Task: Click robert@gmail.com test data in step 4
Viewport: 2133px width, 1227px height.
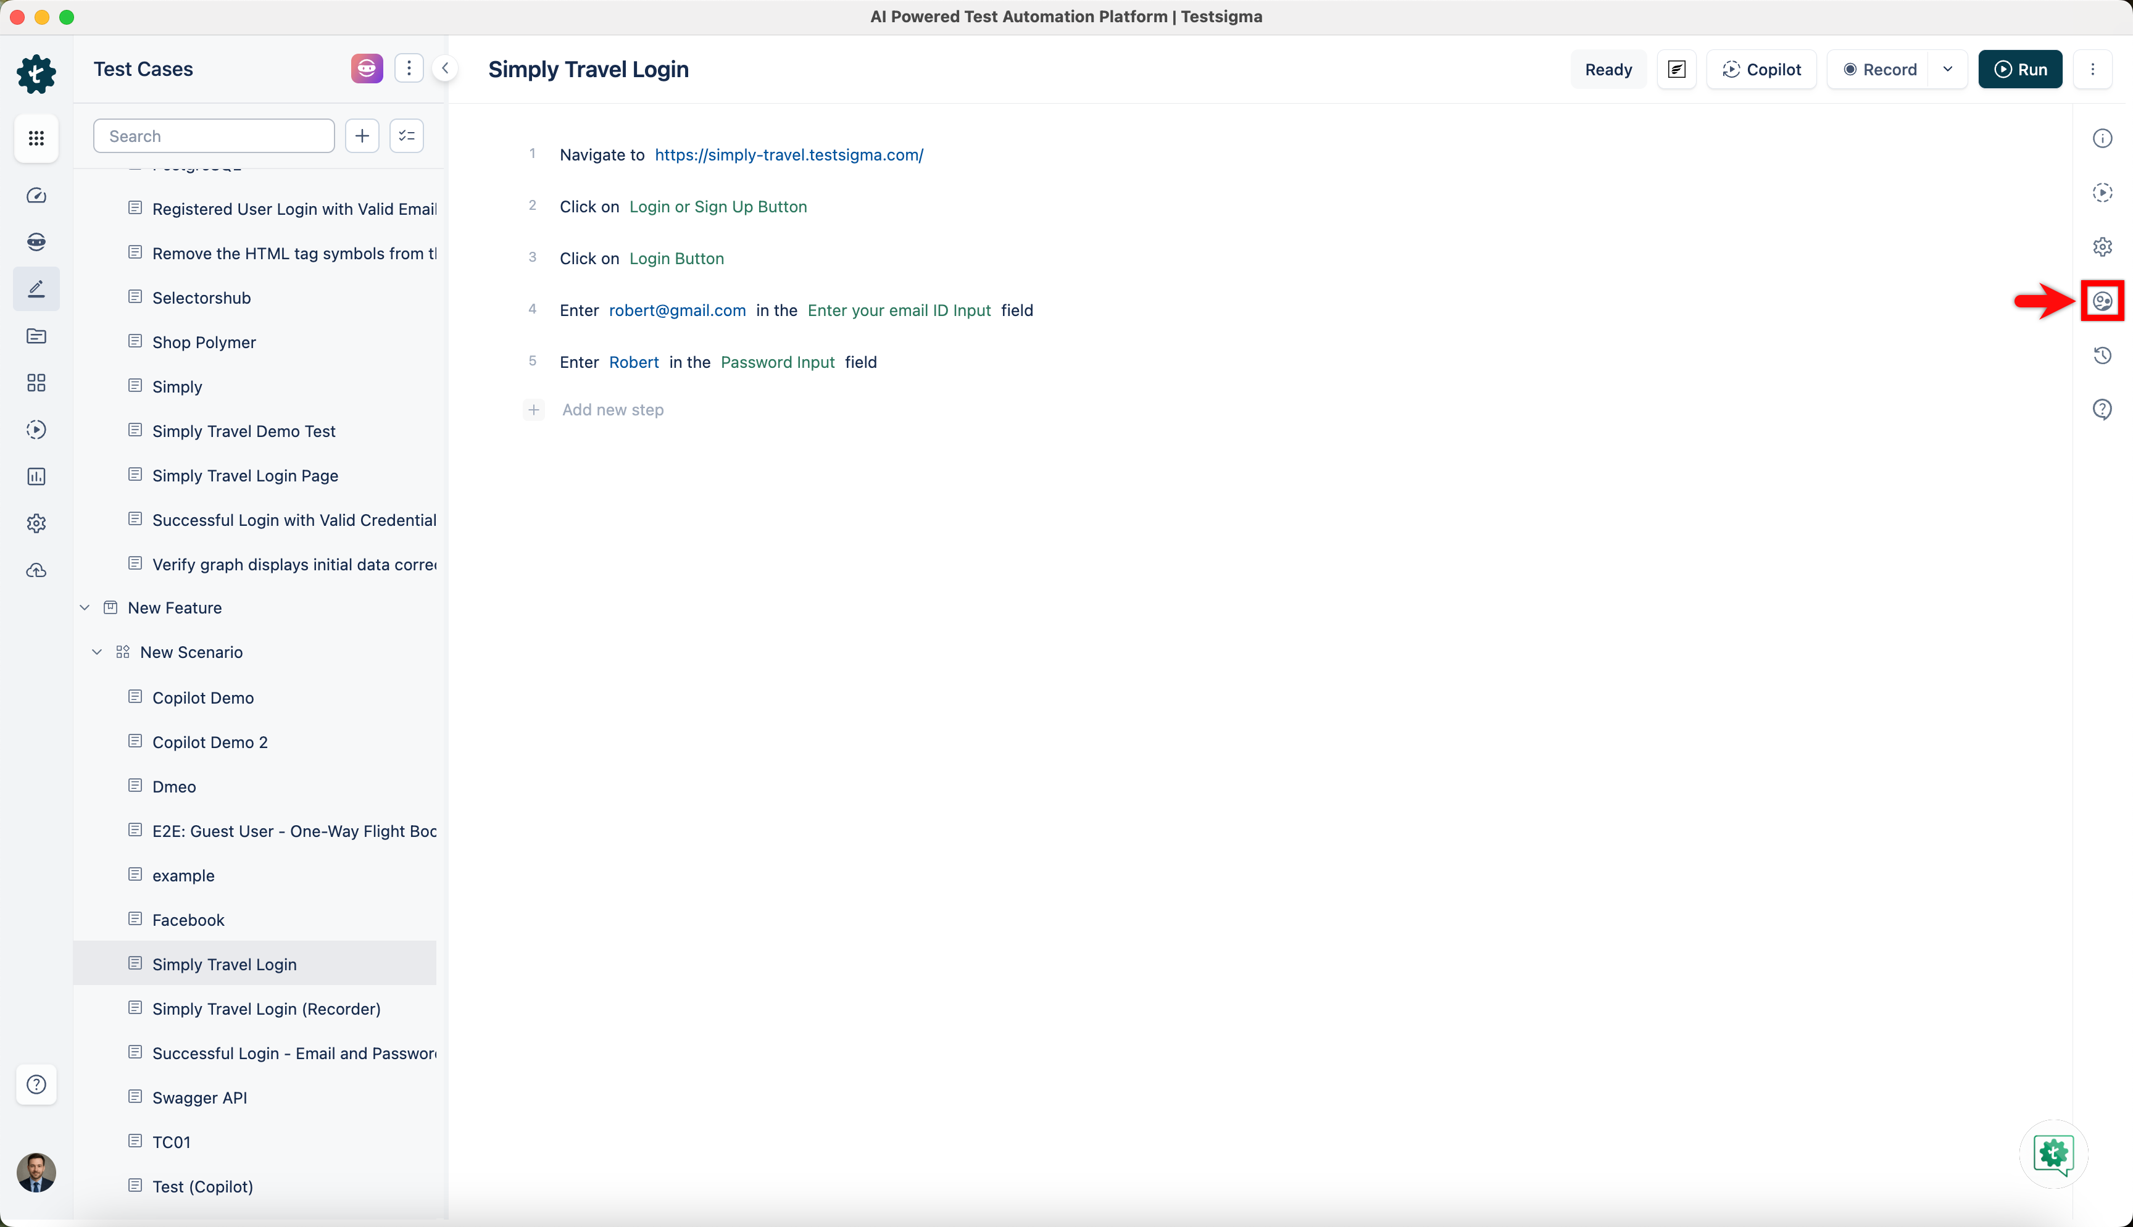Action: point(677,310)
